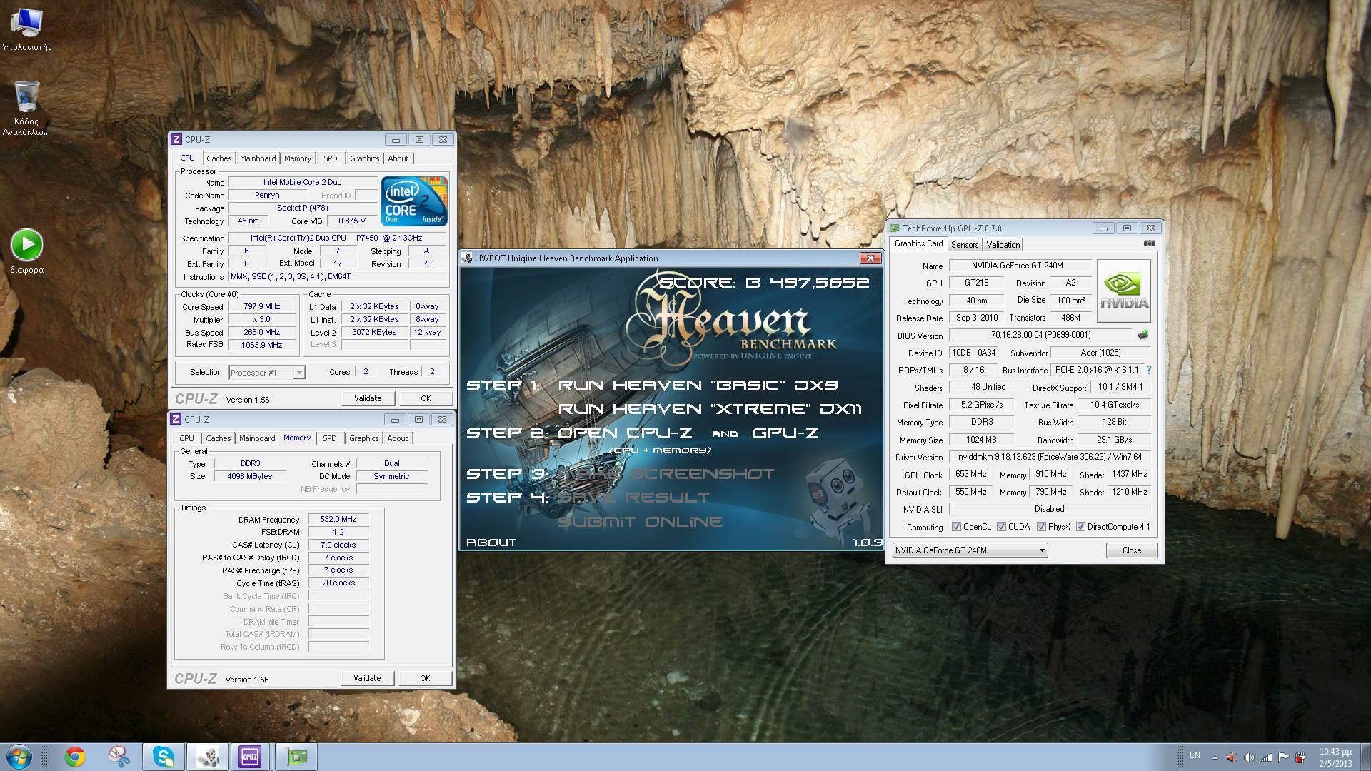Viewport: 1371px width, 771px height.
Task: Click OK in the bottom CPU-Z window
Action: [425, 678]
